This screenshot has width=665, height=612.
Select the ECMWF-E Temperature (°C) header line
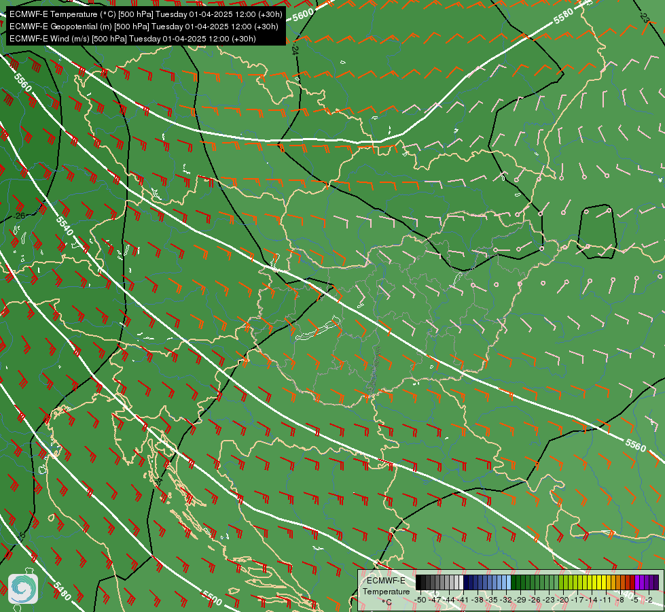tap(146, 14)
